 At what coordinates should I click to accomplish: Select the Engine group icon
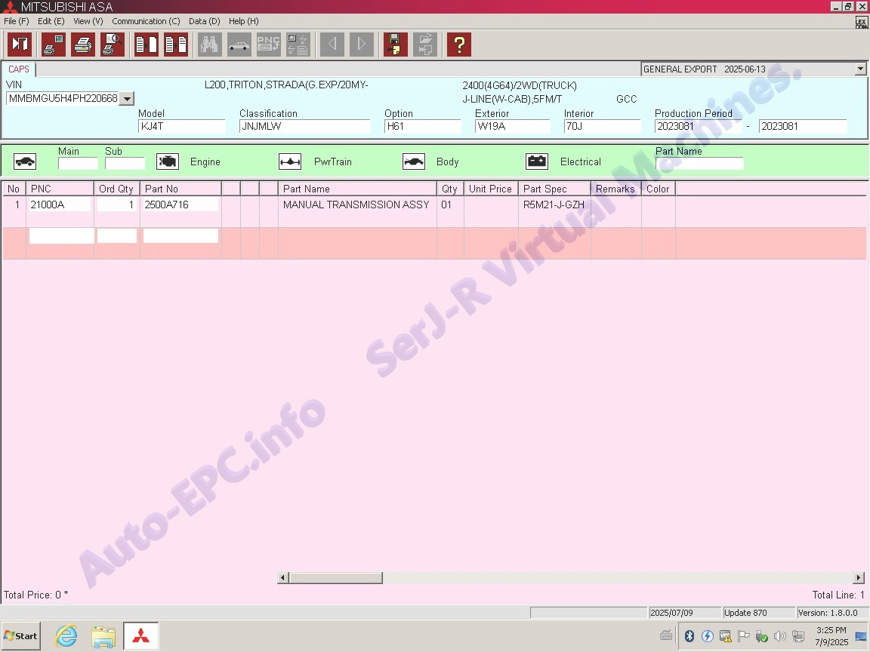(x=168, y=161)
